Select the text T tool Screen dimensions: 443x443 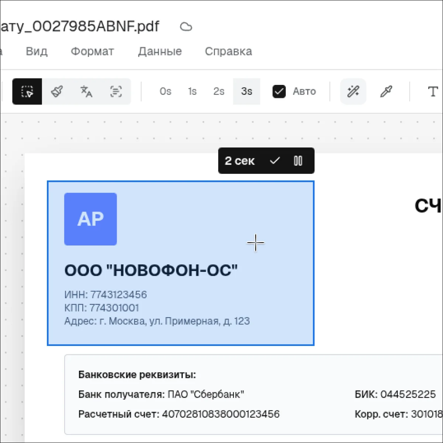432,92
